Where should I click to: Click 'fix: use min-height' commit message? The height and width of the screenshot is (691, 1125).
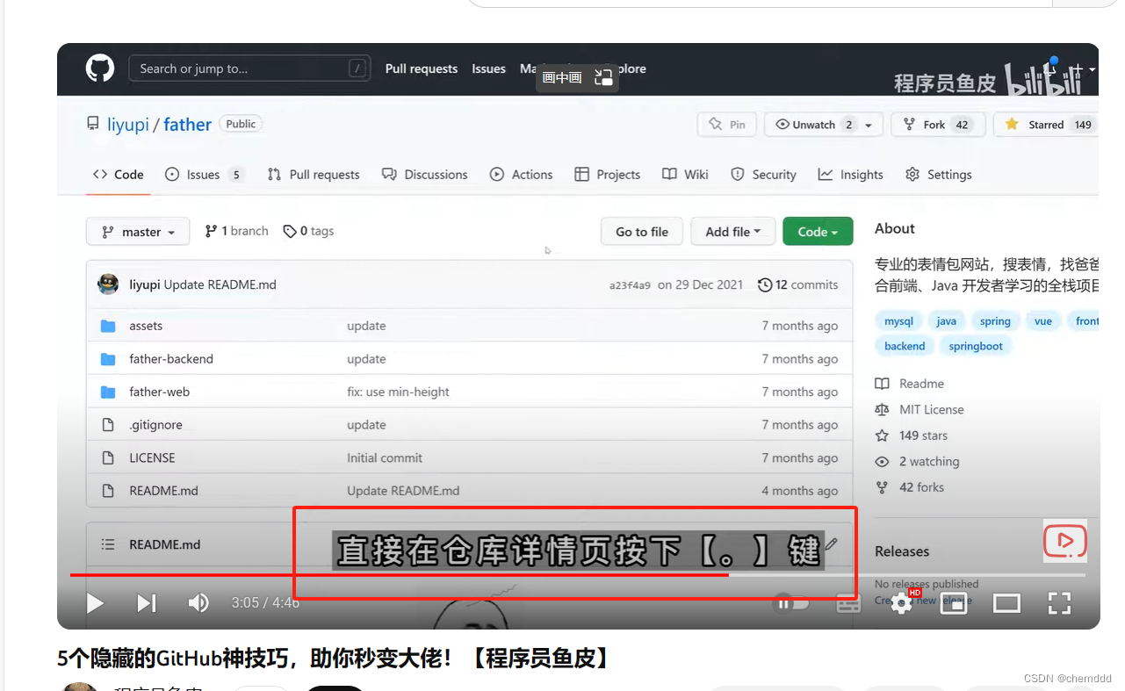398,392
